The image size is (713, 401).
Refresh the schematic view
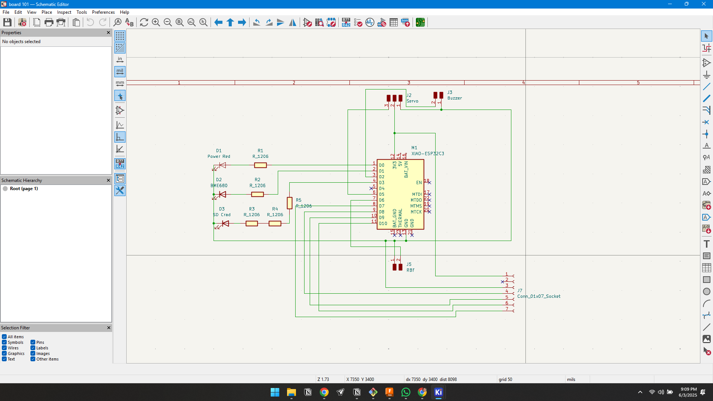(144, 23)
